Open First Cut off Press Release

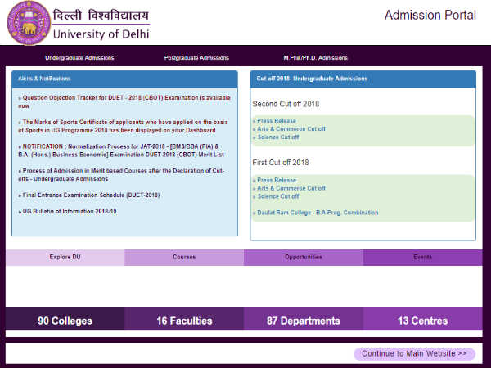(274, 180)
